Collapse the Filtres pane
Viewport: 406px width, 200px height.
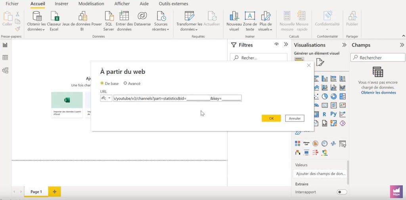(x=286, y=44)
